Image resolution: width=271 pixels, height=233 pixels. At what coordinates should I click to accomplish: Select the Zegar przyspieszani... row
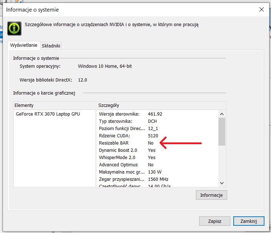[157, 179]
